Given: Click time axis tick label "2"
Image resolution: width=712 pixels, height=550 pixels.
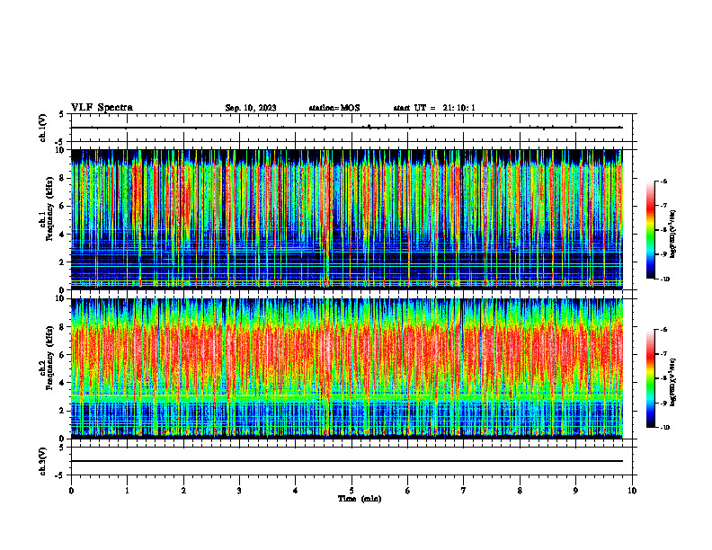Looking at the screenshot, I should pos(183,491).
